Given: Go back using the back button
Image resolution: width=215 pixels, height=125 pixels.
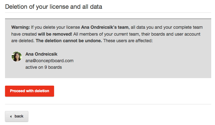Looking at the screenshot, I should click(17, 116).
